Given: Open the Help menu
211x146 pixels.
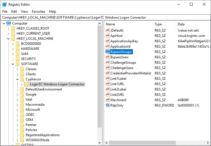Looking at the screenshot, I should coord(52,12).
